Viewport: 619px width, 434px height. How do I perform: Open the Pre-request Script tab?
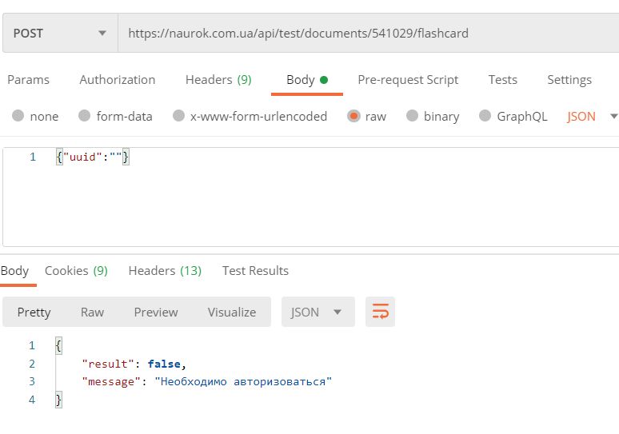(408, 80)
